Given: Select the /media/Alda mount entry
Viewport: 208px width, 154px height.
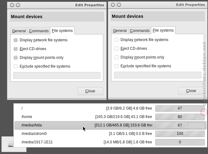Looking at the screenshot, I should [x=110, y=125].
